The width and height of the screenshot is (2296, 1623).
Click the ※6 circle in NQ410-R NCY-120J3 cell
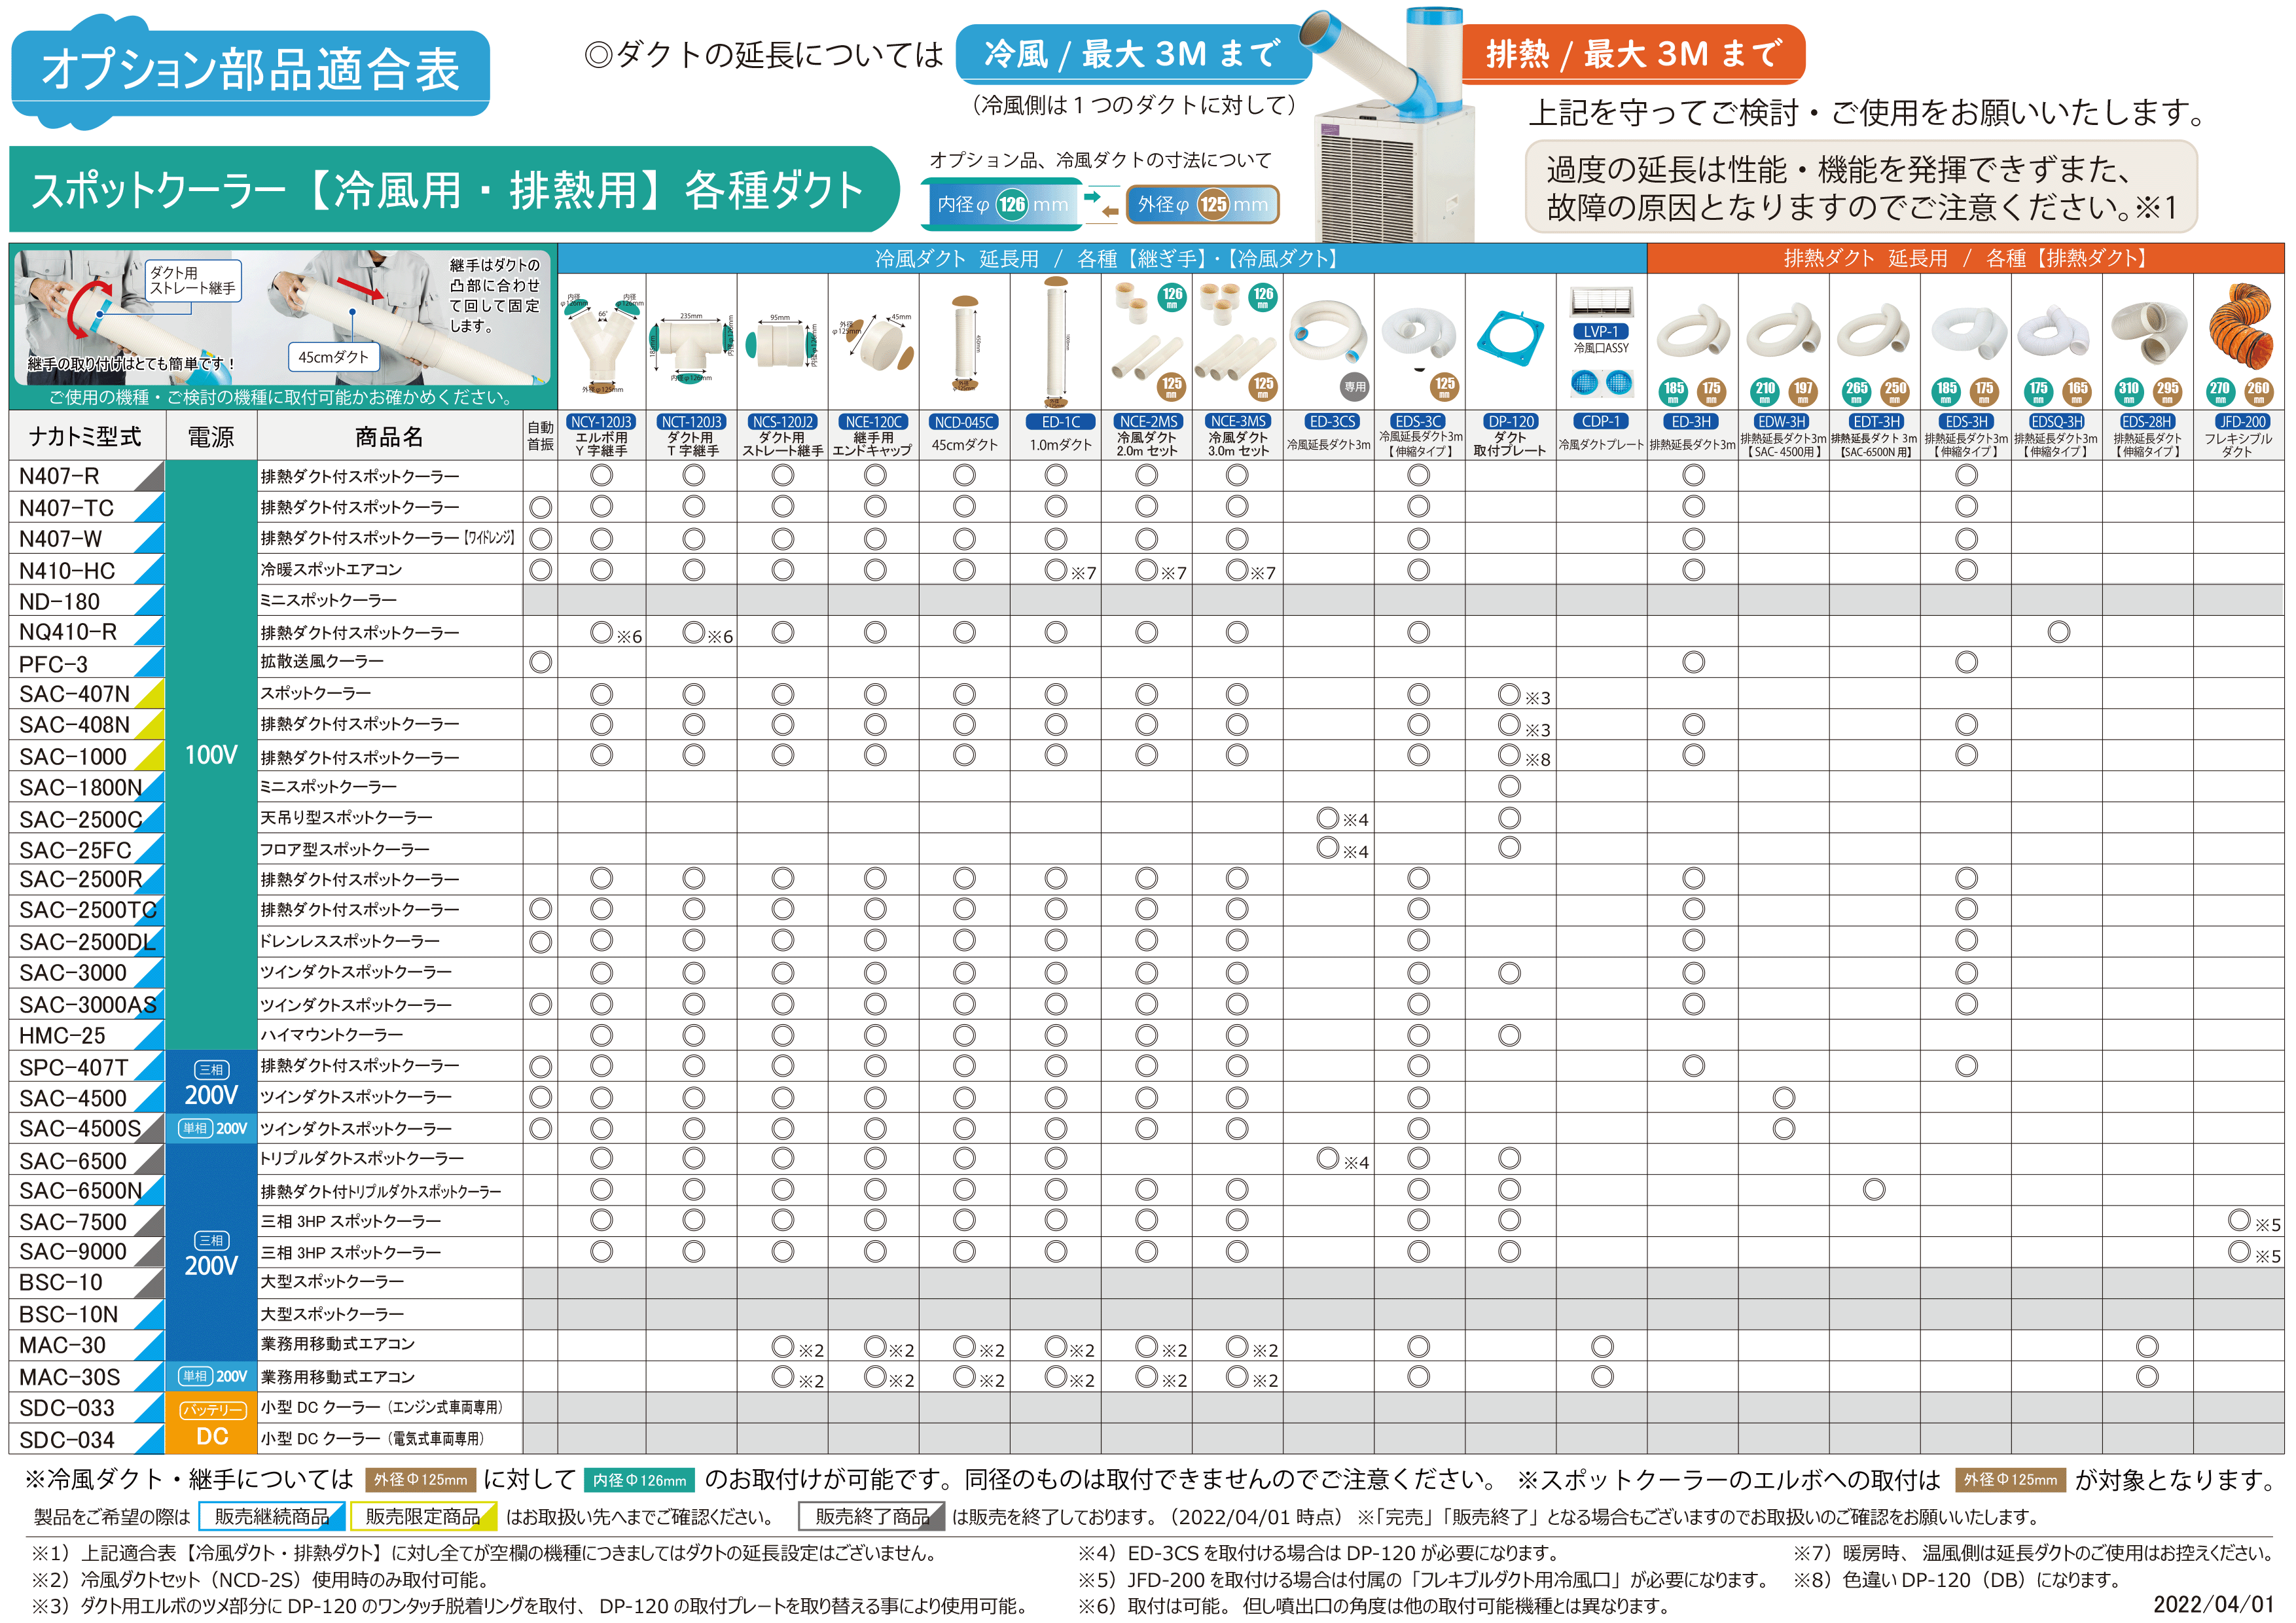pyautogui.click(x=601, y=632)
